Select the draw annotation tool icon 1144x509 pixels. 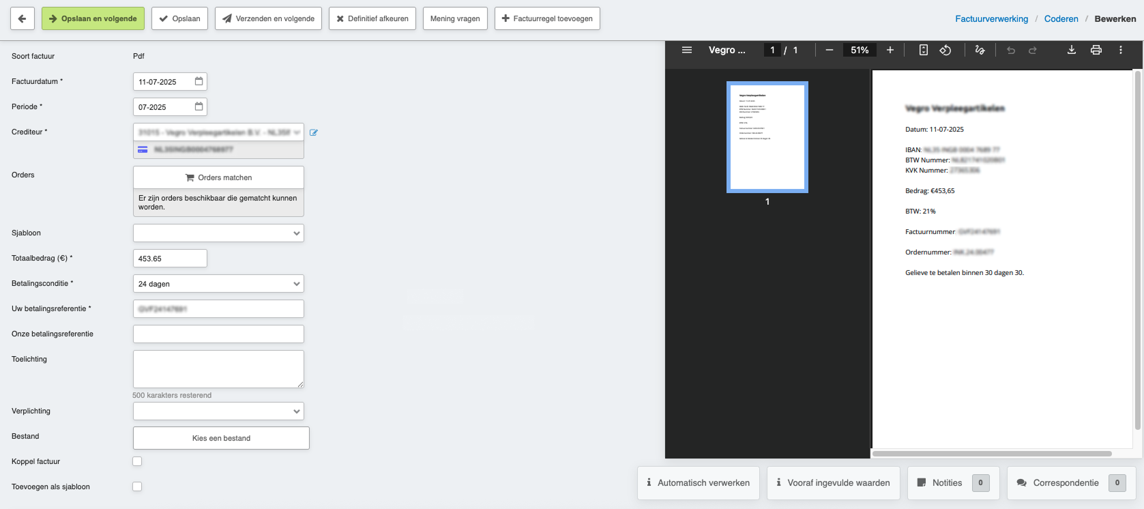coord(980,50)
